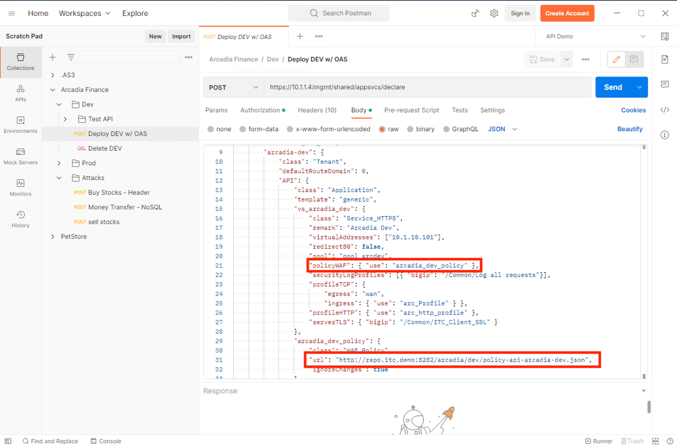Open the Collections sidebar panel
Viewport: 677px width, 447px height.
[20, 62]
